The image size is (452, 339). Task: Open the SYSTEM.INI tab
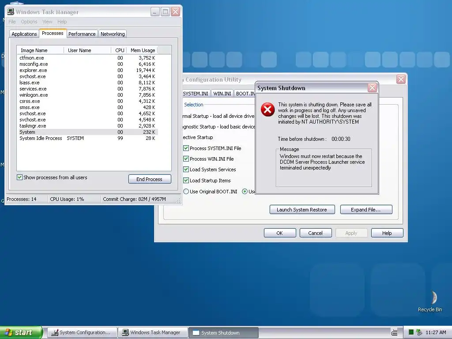196,94
